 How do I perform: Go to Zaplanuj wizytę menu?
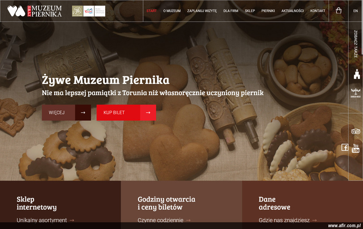click(x=202, y=11)
